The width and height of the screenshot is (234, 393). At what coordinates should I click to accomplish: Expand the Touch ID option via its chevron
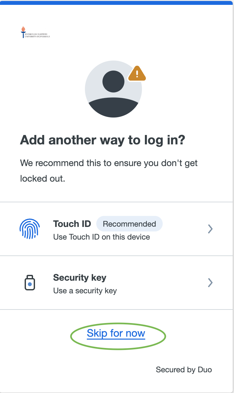(x=210, y=229)
